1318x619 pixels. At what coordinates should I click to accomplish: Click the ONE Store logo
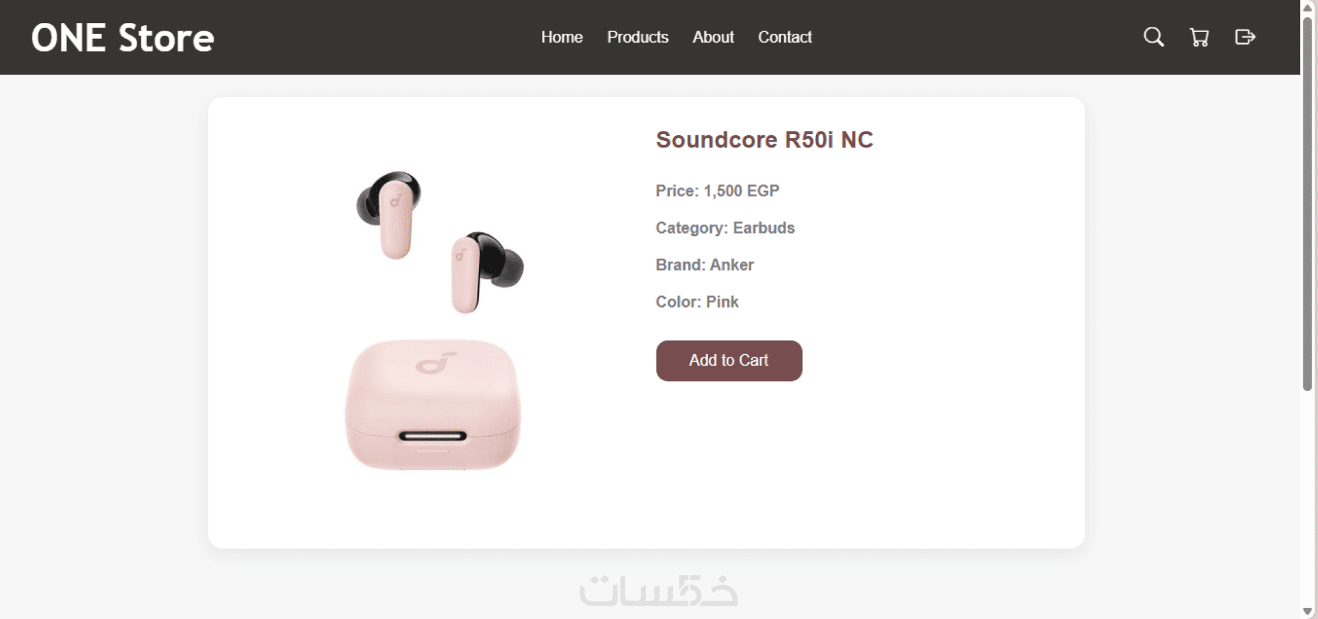point(123,38)
